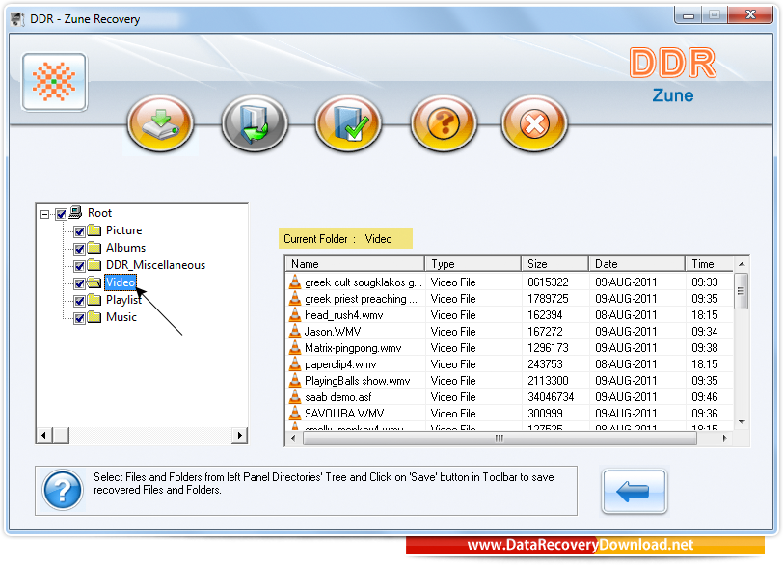Viewport: 783px width, 565px height.
Task: Click VLC cone icon of saab demo.asf
Action: point(295,397)
